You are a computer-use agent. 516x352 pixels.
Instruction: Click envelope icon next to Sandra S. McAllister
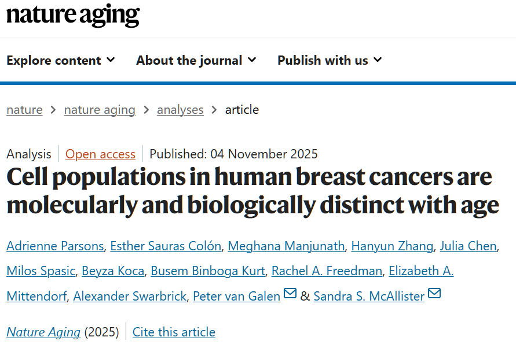(434, 295)
